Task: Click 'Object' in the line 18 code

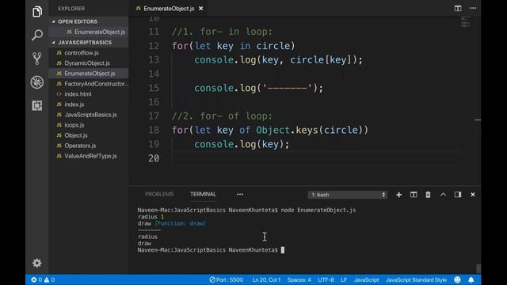Action: (x=273, y=130)
